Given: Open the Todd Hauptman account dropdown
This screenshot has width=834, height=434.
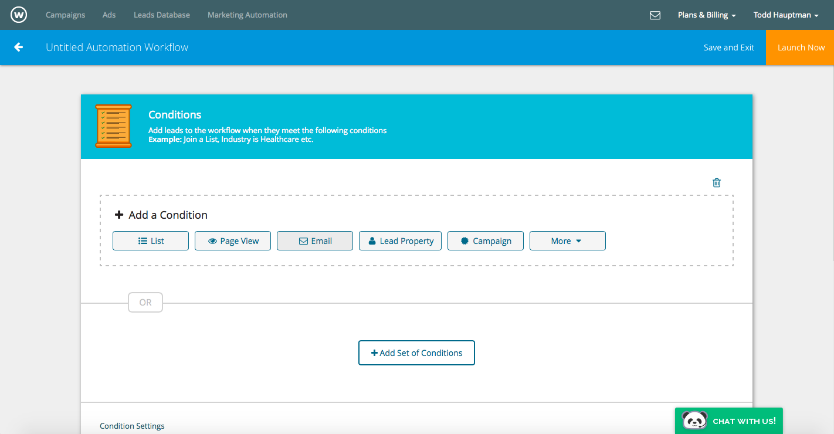Looking at the screenshot, I should (x=786, y=15).
